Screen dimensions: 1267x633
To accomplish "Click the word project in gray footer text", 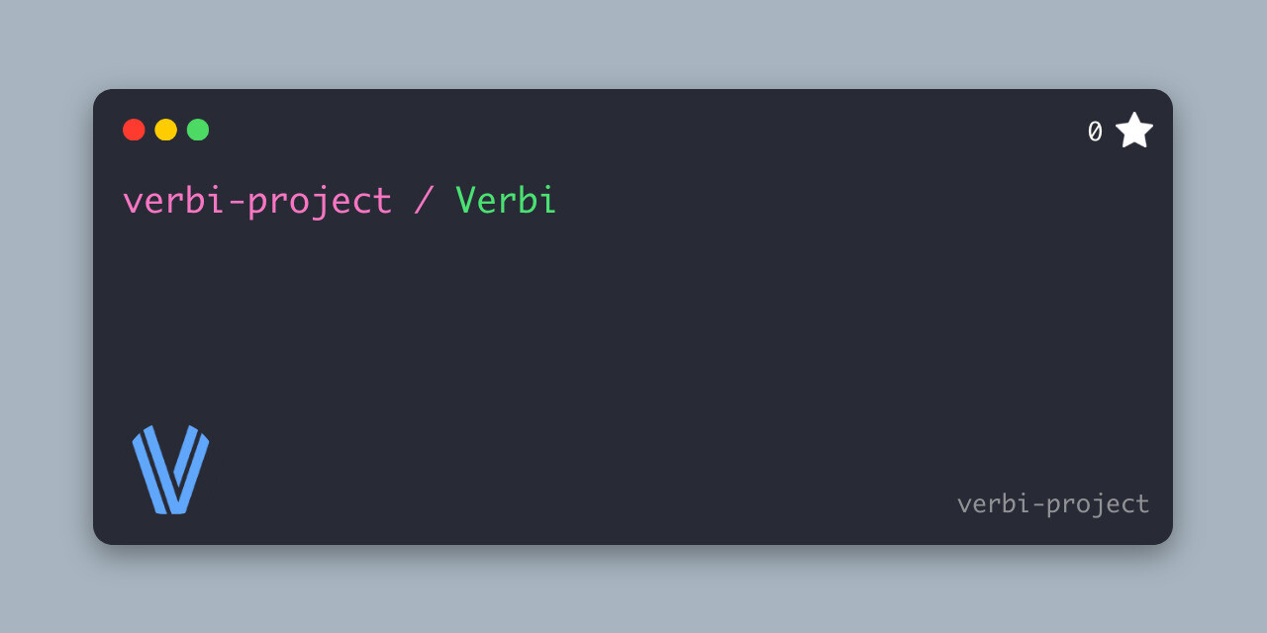I will pyautogui.click(x=1098, y=505).
